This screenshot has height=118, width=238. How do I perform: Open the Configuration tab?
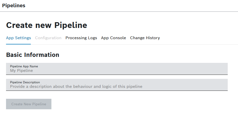pyautogui.click(x=48, y=38)
